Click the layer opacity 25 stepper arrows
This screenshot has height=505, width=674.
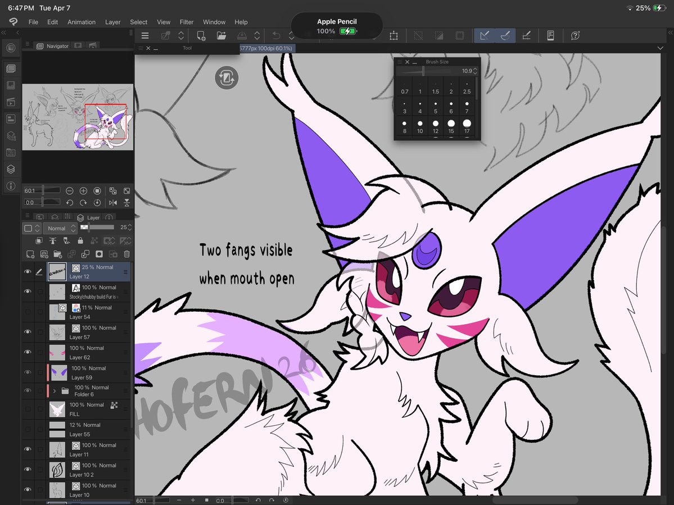tap(130, 227)
